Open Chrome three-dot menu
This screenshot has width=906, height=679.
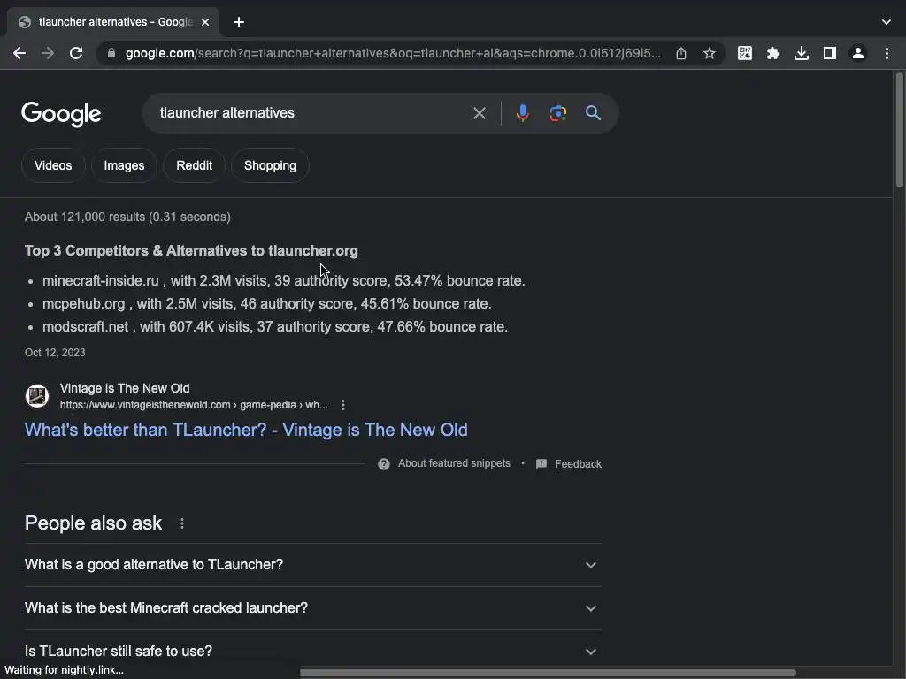click(x=887, y=53)
